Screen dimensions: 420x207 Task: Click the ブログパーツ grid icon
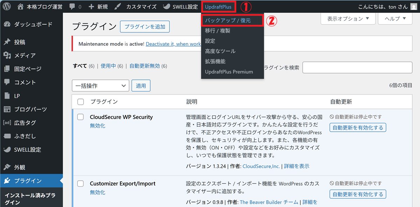point(7,109)
